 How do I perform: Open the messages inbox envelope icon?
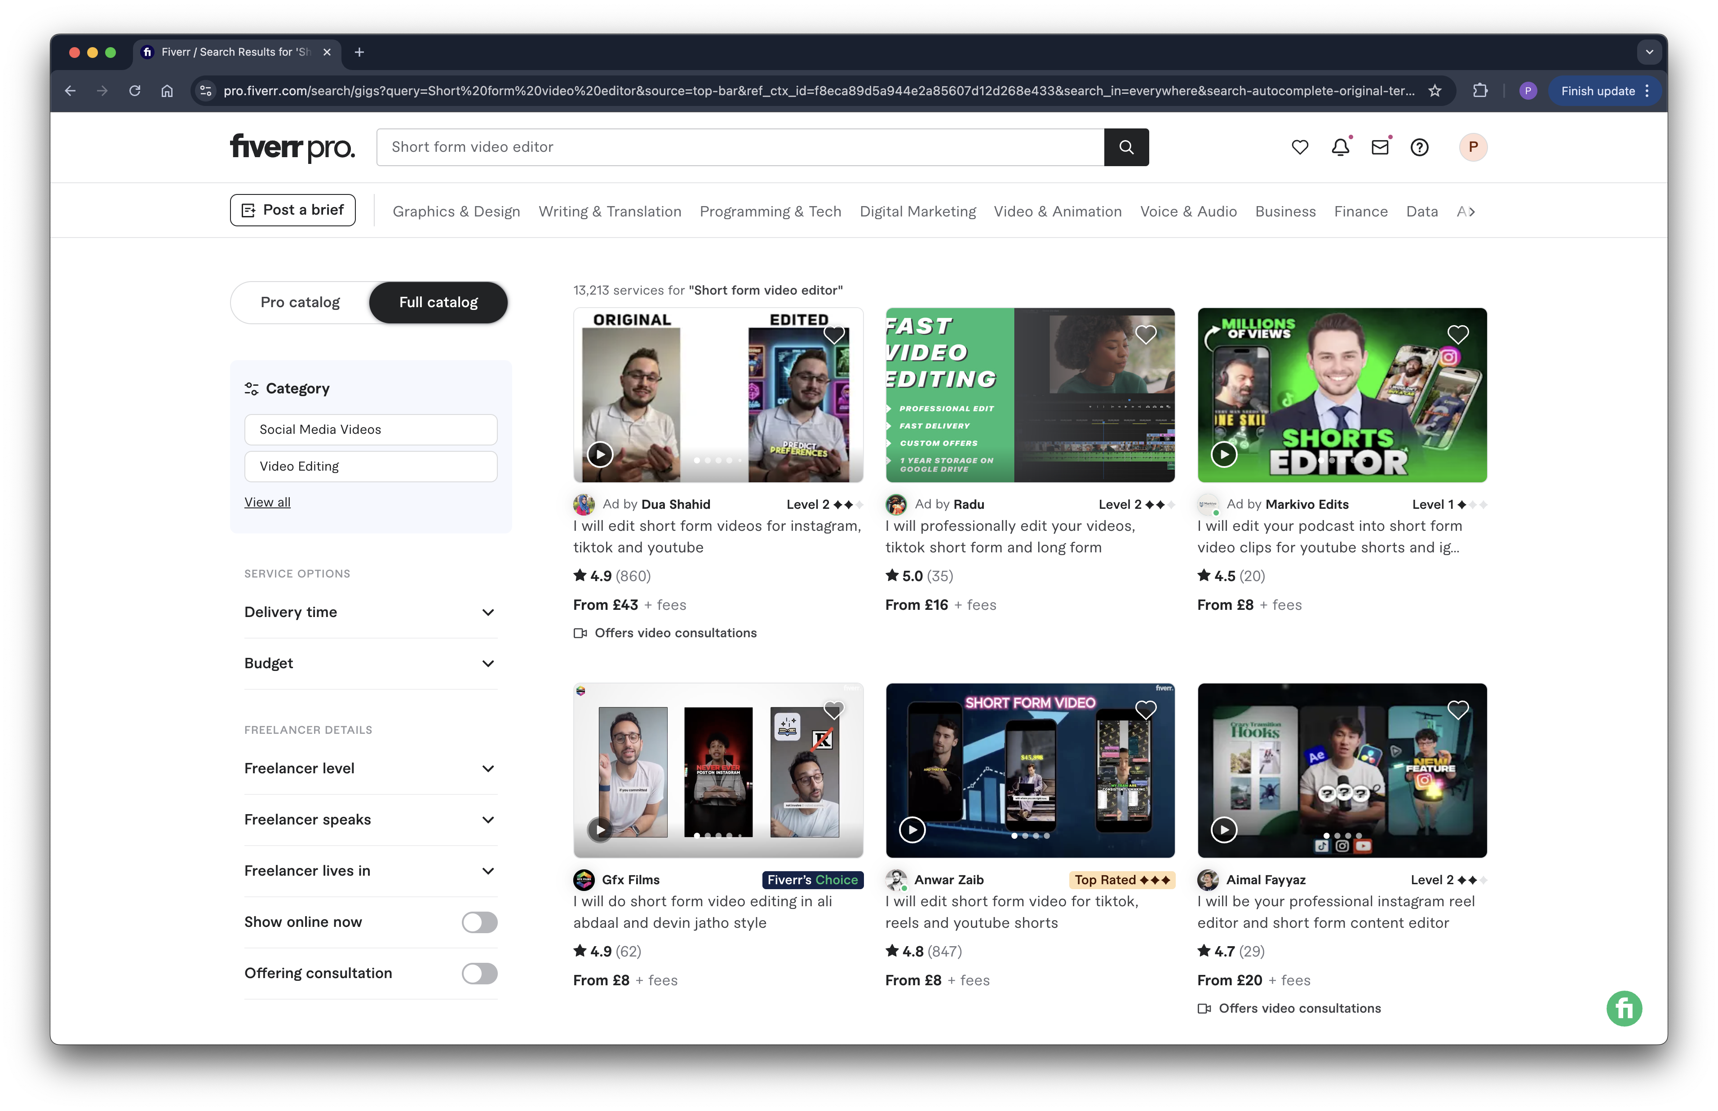(1380, 147)
